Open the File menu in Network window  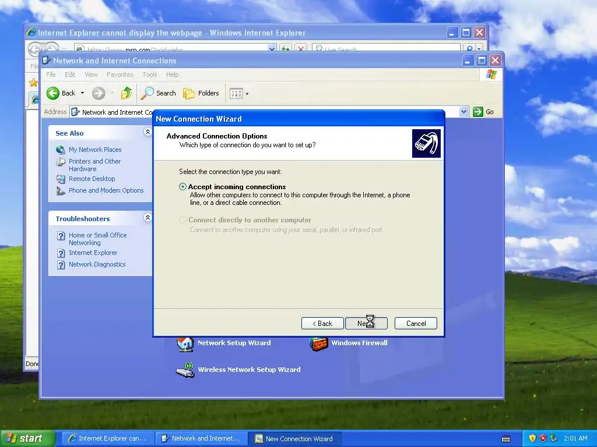[51, 74]
